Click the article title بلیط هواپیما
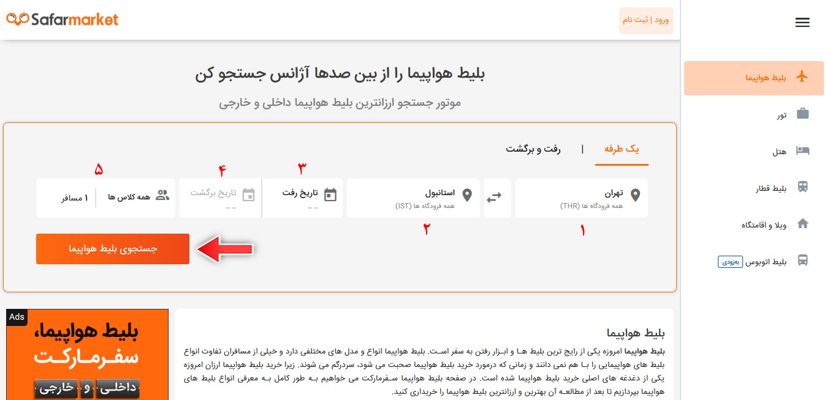Screen dimensions: 827x400 (x=636, y=333)
